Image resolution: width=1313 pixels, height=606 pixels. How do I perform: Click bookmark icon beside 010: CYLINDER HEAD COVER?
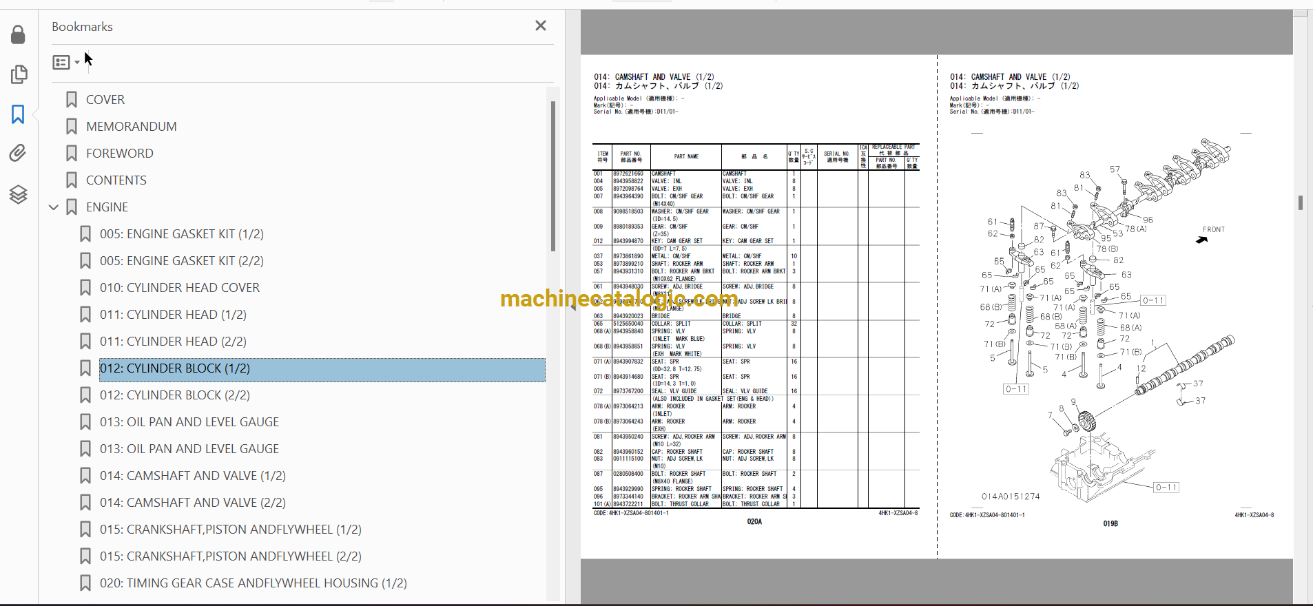tap(85, 288)
